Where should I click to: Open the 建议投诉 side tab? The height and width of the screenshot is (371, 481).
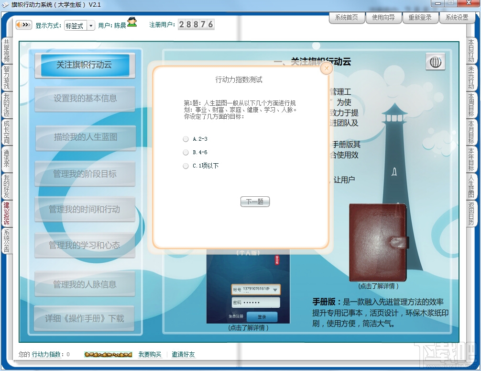[6, 214]
